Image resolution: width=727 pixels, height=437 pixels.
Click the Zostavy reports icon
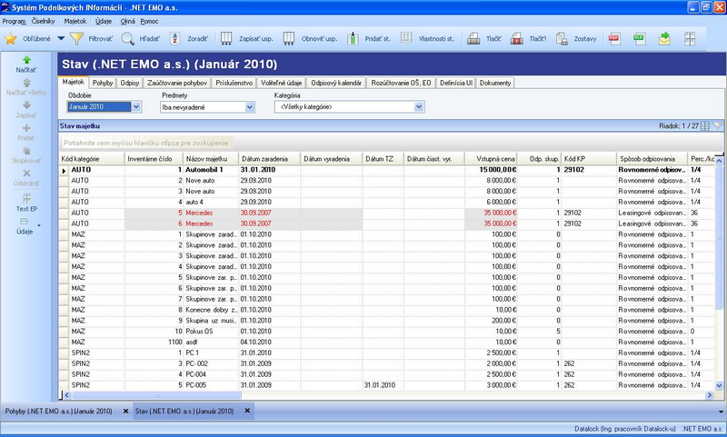(x=562, y=39)
